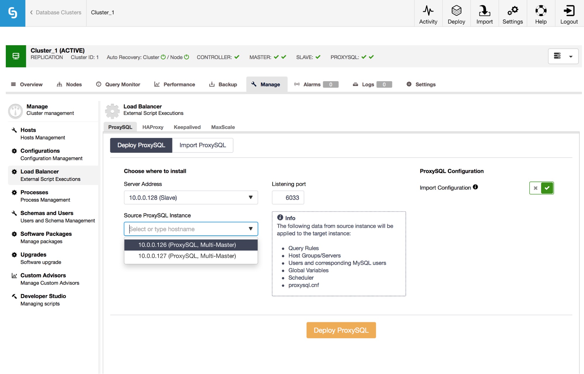
Task: Select the dark Deploy ProxySQL toggle button
Action: tap(141, 145)
